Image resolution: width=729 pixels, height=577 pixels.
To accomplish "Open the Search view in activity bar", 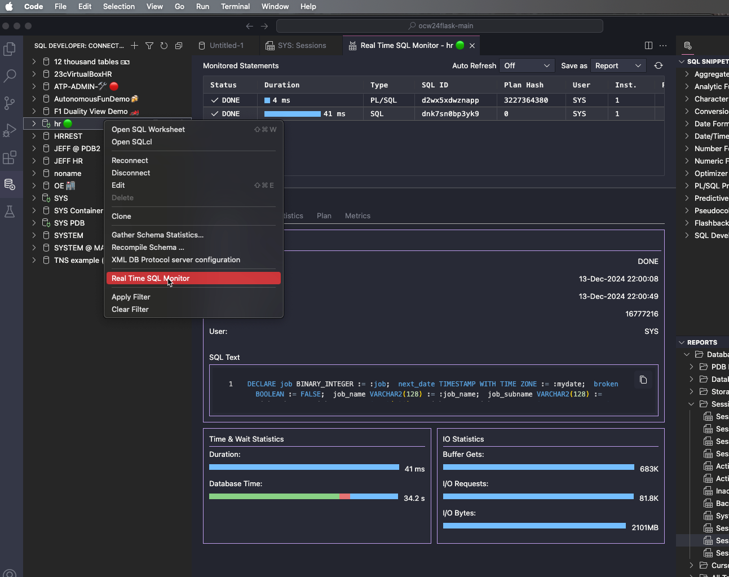I will click(x=10, y=76).
